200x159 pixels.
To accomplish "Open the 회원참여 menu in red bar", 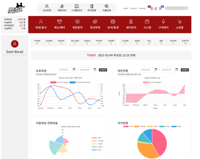I will tap(77, 24).
